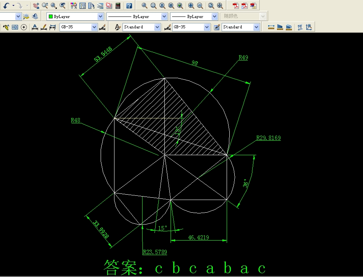Click the R49 radius label
Image resolution: width=363 pixels, height=277 pixels.
[x=243, y=57]
